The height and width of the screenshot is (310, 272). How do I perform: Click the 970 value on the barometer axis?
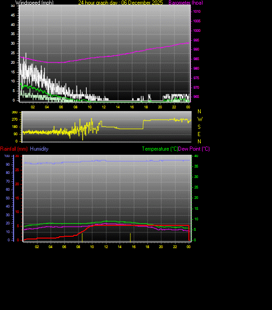[x=196, y=87]
